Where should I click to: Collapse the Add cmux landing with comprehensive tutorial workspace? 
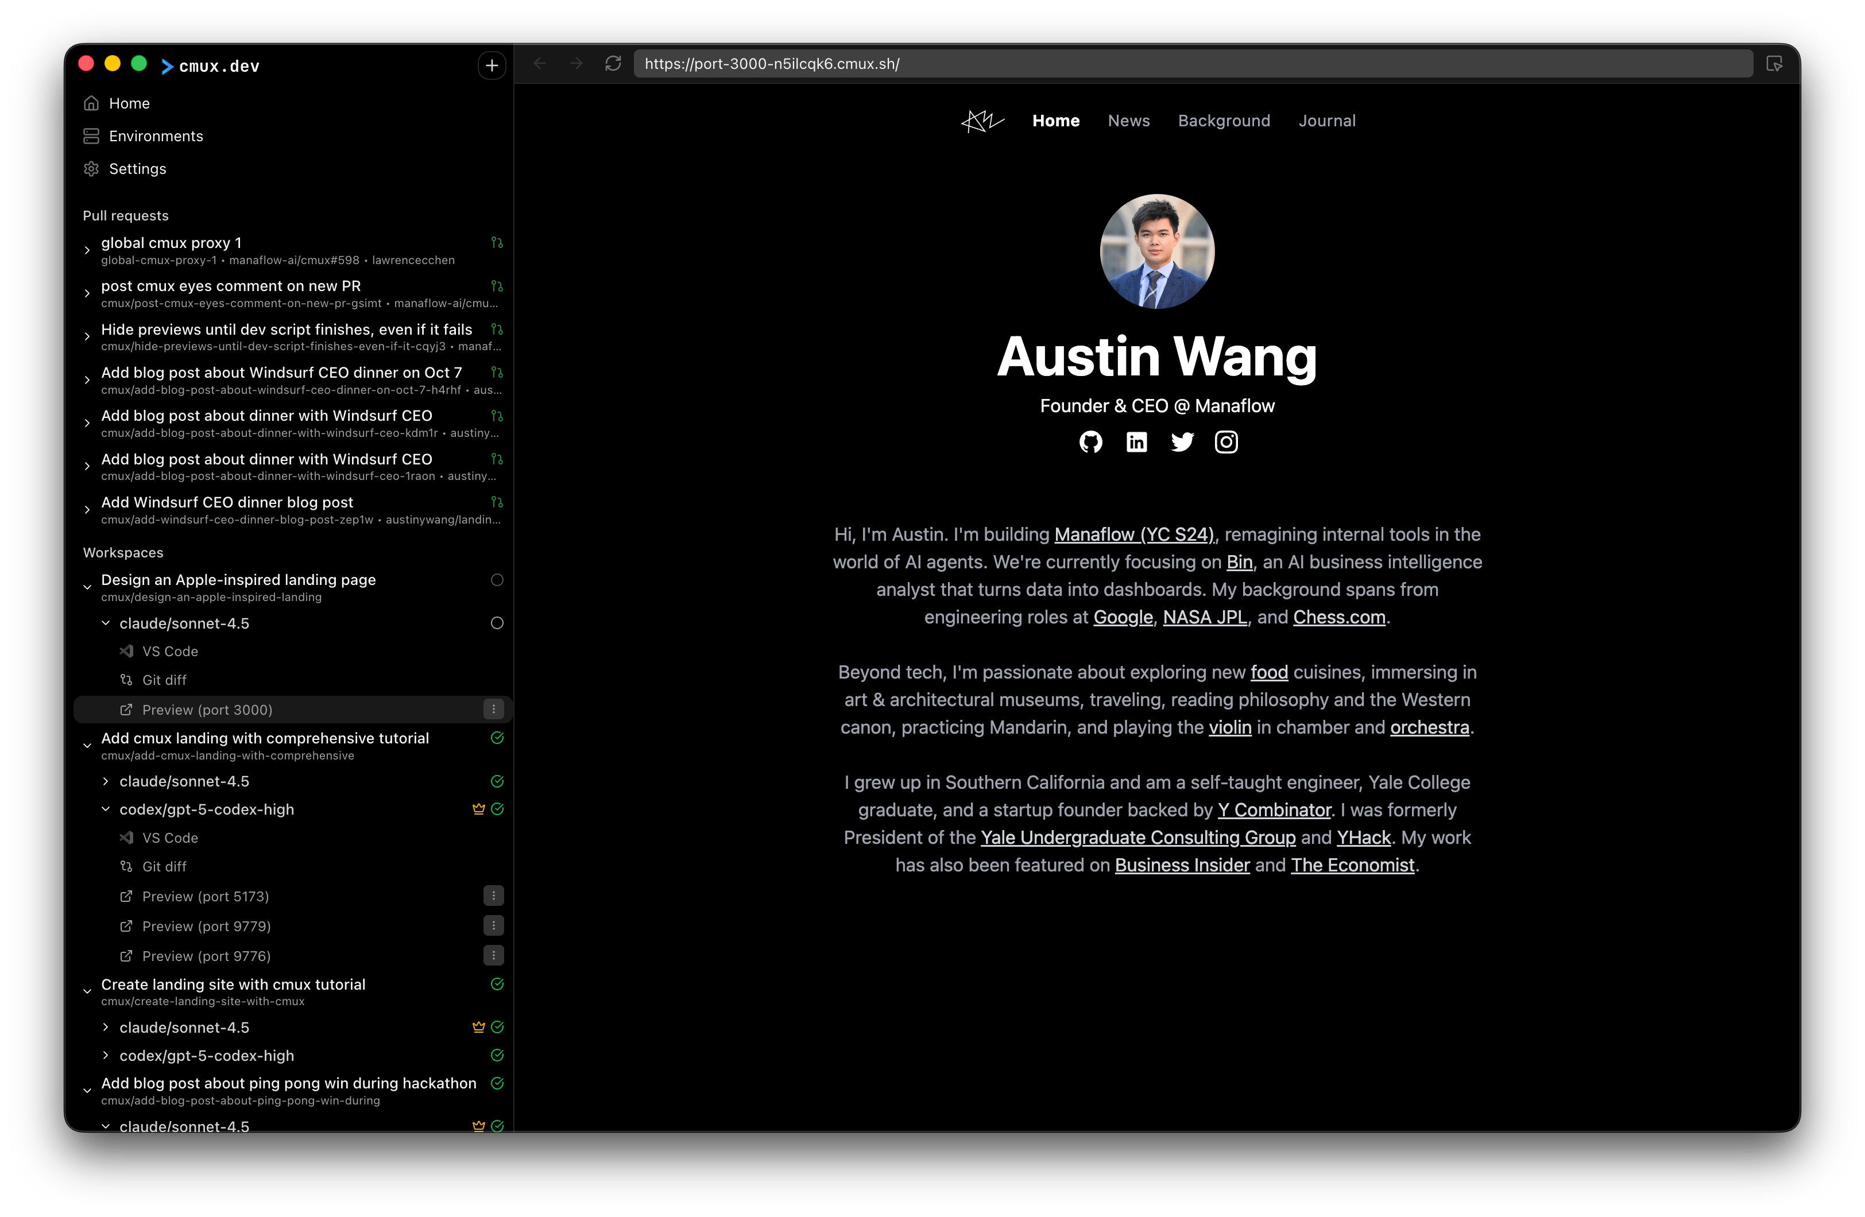87,745
